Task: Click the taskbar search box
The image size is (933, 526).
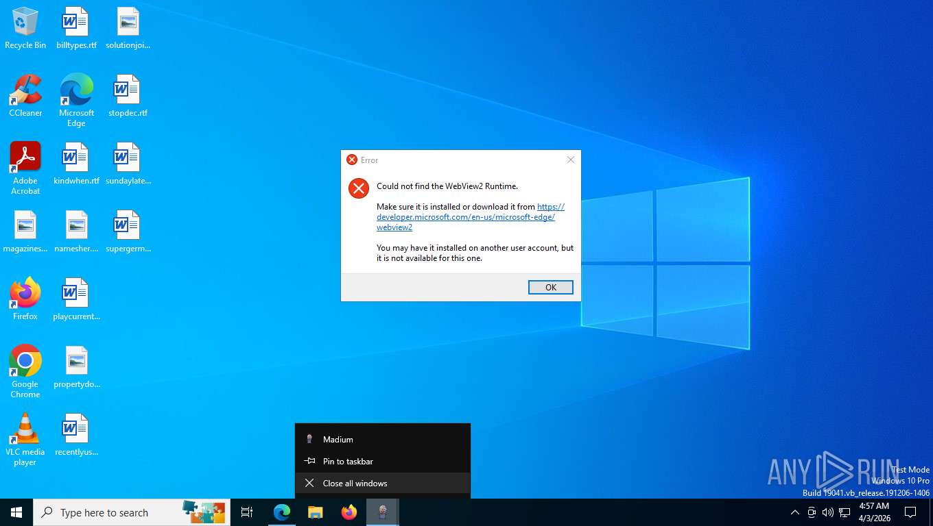Action: [132, 512]
